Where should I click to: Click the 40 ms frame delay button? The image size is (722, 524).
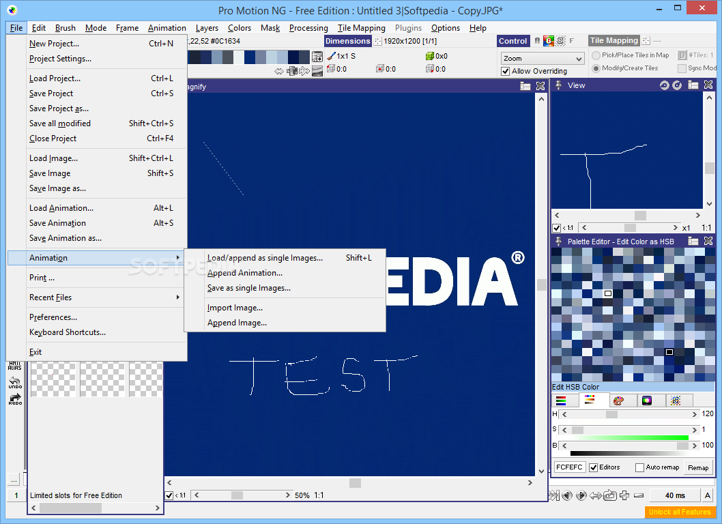[x=675, y=495]
